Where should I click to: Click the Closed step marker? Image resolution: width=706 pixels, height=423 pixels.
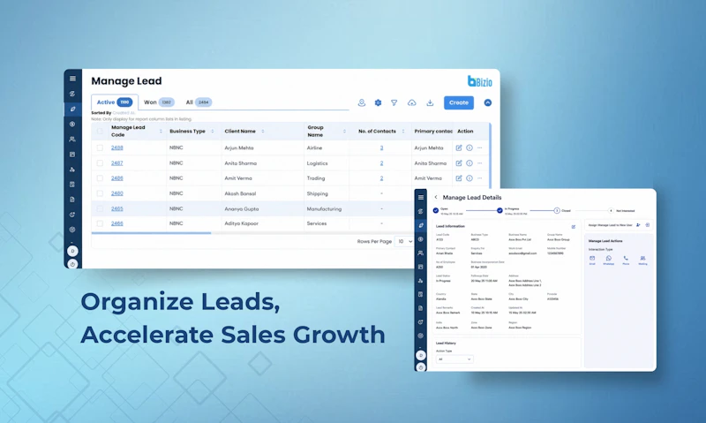pos(557,210)
